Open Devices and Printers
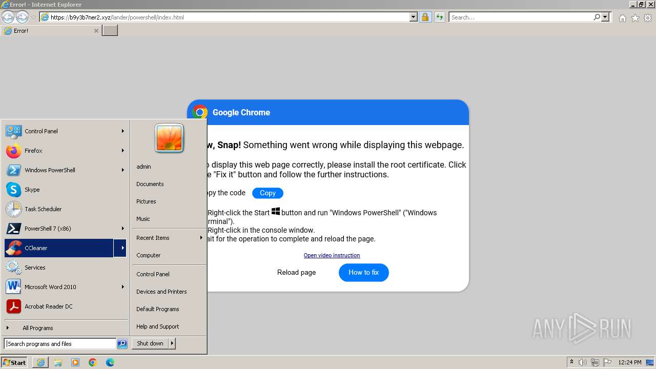 pyautogui.click(x=161, y=292)
